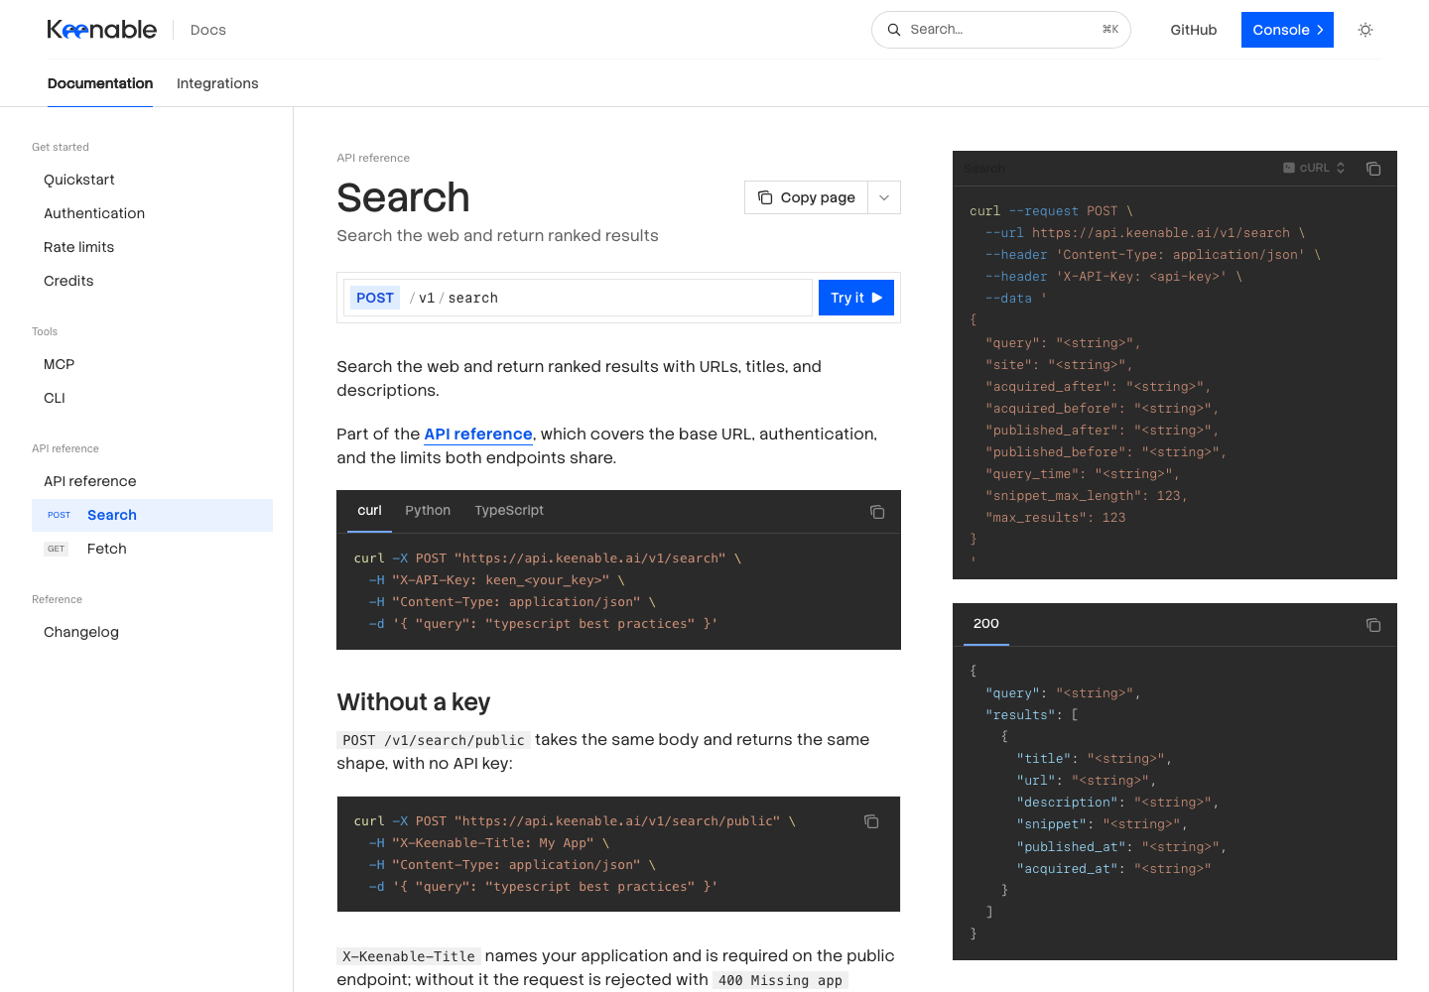
Task: Run the endpoint with Try it
Action: click(856, 298)
